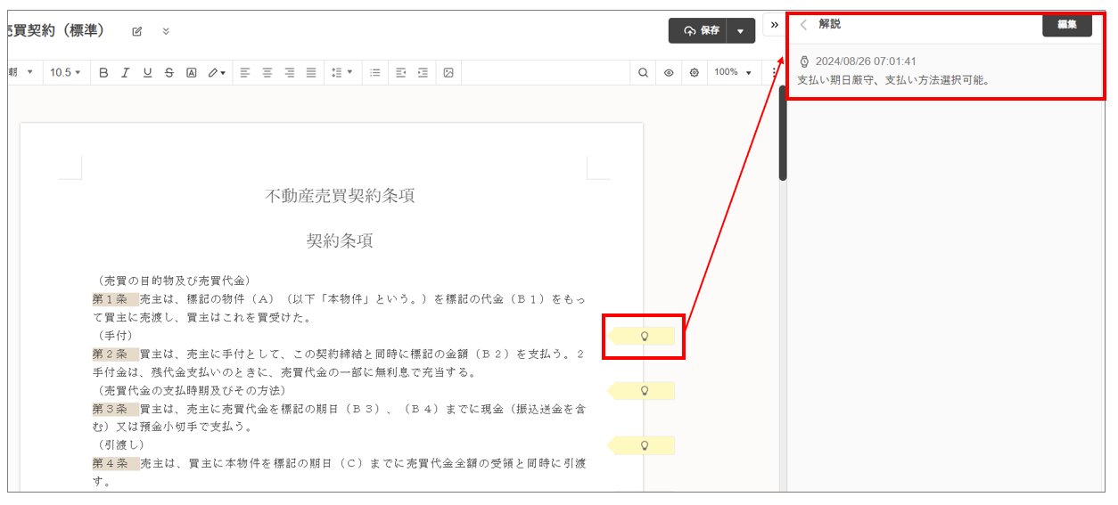Click the edit title pencil icon
The width and height of the screenshot is (1118, 505).
pos(137,31)
